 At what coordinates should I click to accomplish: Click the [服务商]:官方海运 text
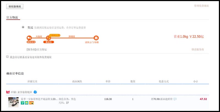click(37, 49)
